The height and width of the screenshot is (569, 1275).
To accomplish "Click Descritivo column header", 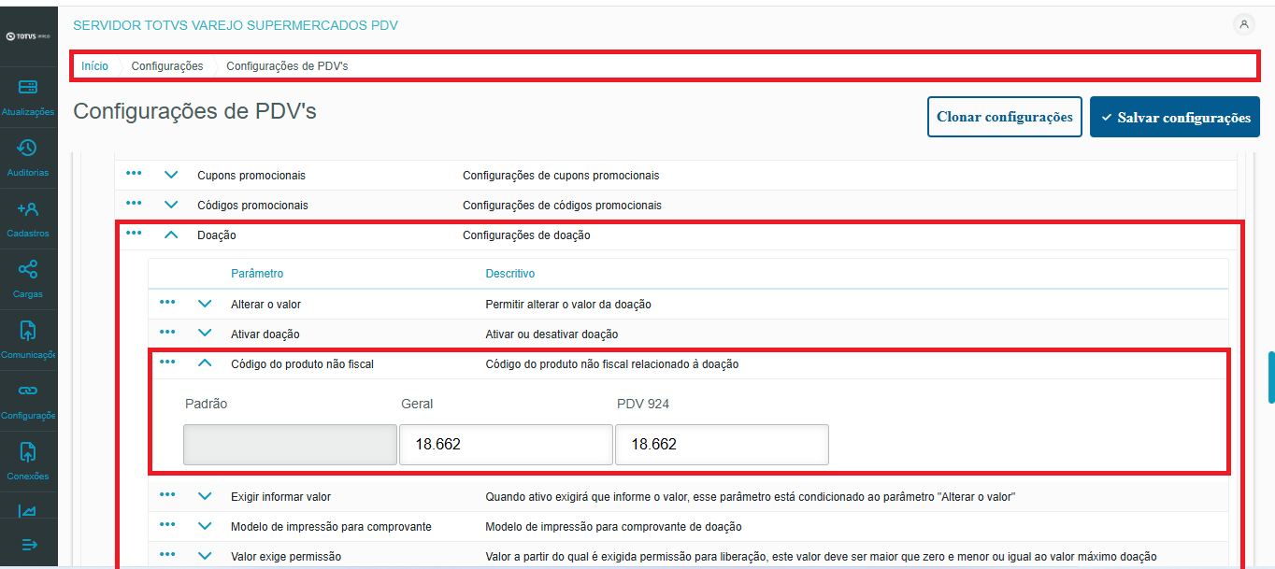I will [x=510, y=274].
